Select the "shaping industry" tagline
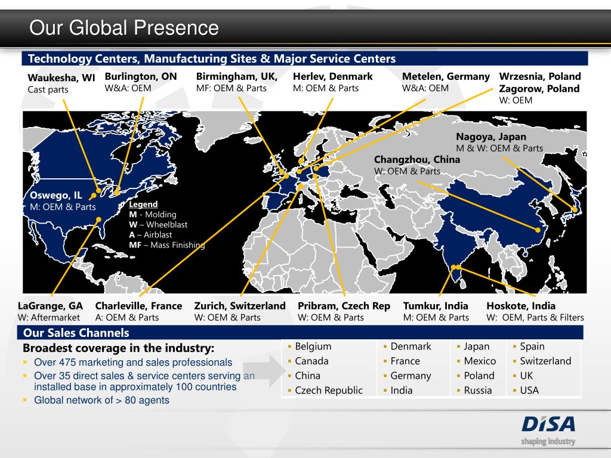 point(548,441)
